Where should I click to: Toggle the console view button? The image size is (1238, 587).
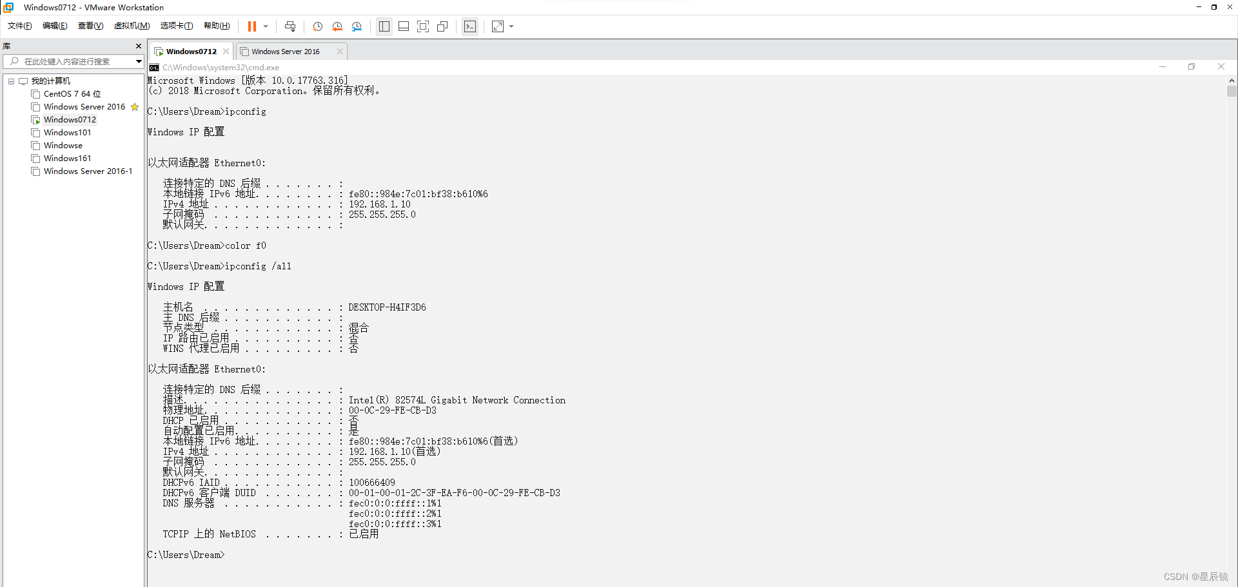[x=470, y=26]
